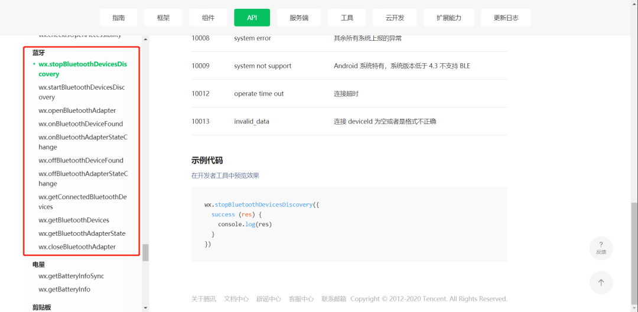Click error code 10013 cell
638x312 pixels.
click(x=200, y=121)
